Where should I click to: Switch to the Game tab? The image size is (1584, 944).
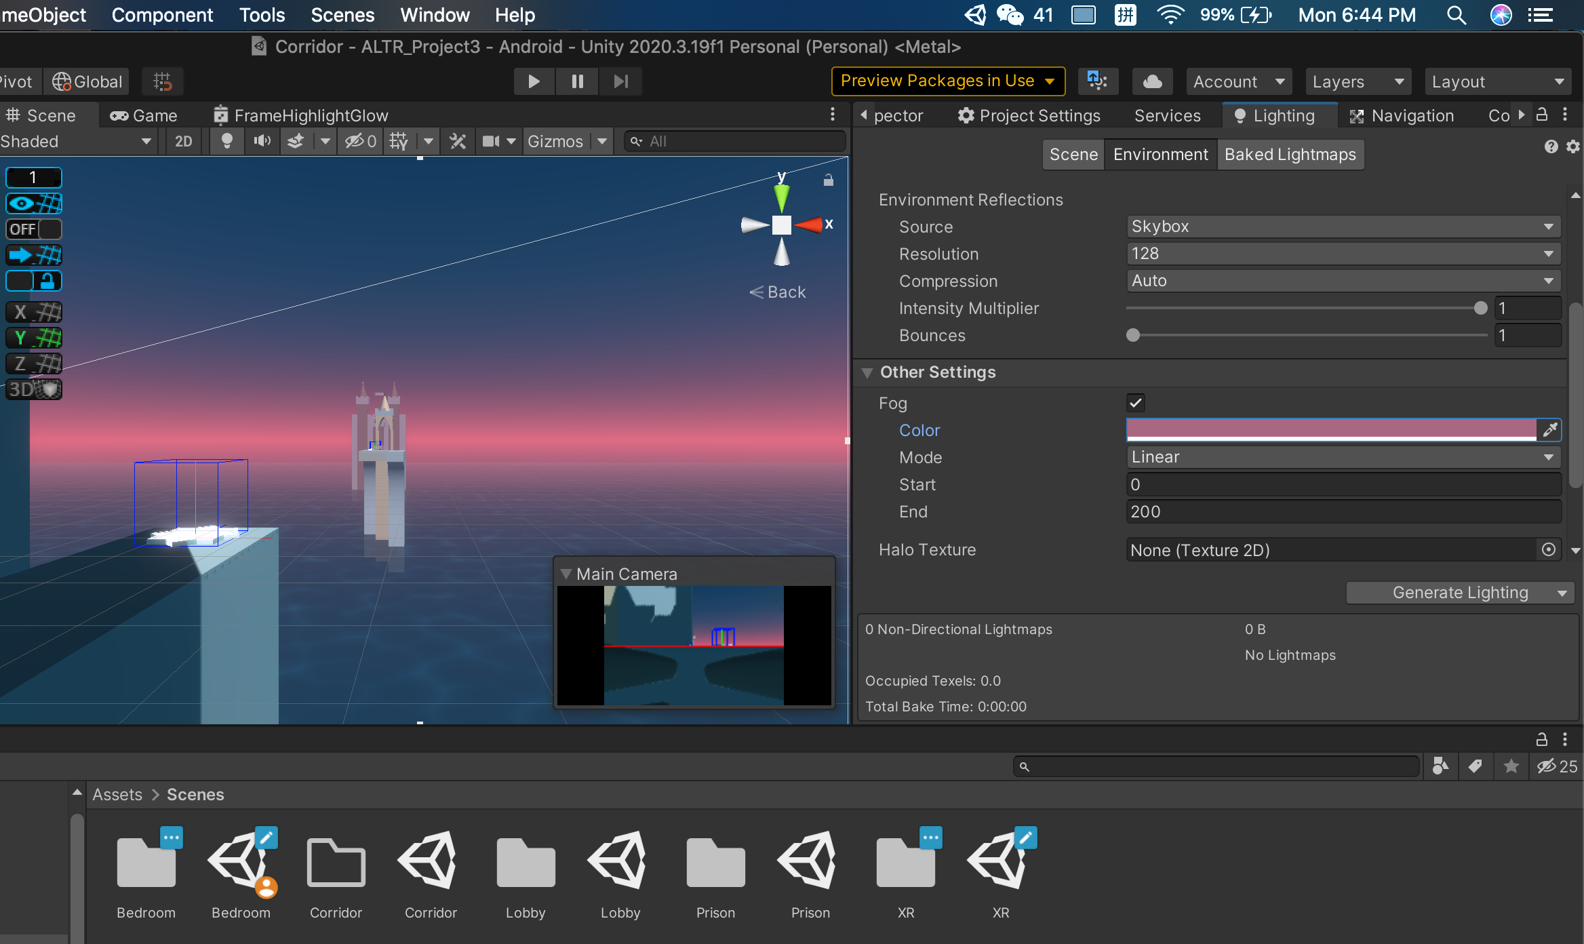click(144, 116)
